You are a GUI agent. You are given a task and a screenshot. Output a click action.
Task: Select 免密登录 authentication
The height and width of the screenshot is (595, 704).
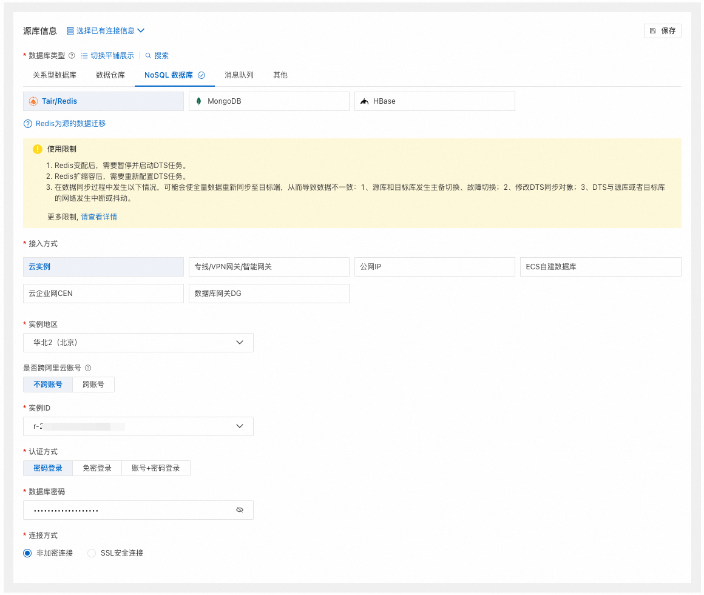tap(97, 468)
